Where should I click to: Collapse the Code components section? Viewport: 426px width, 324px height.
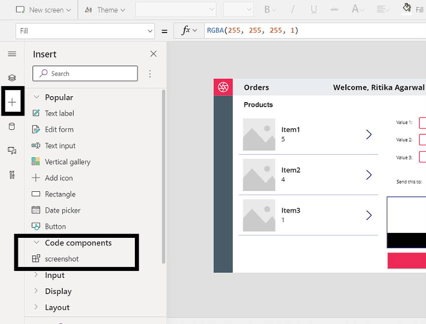[37, 242]
